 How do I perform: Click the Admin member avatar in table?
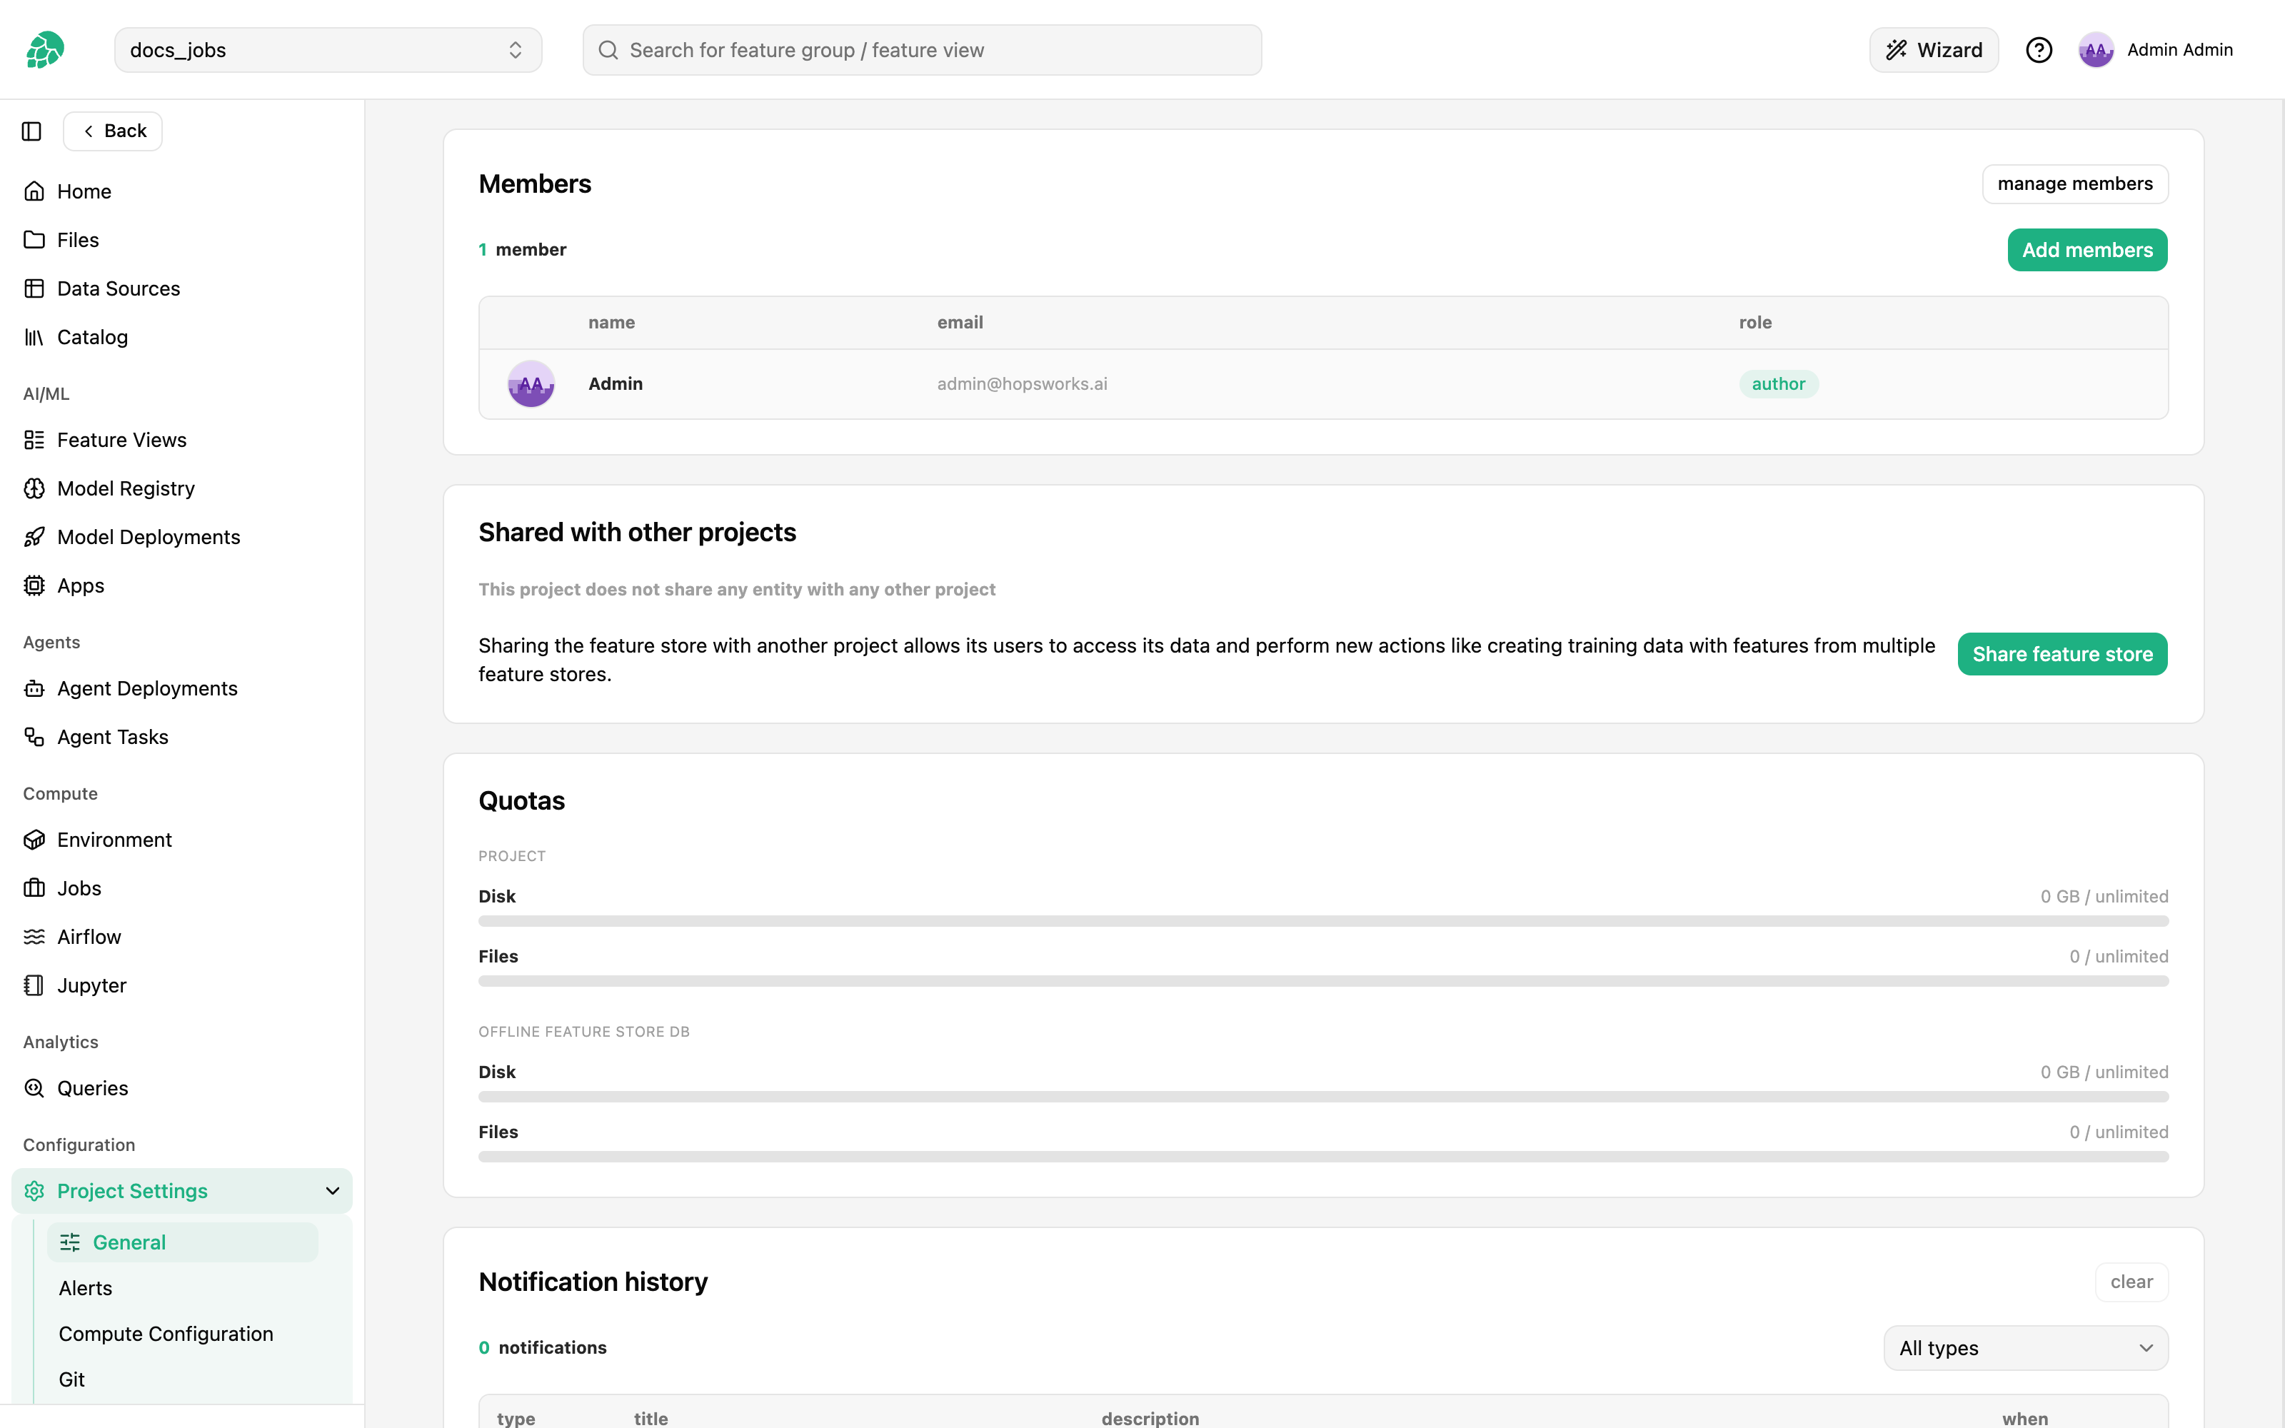point(531,384)
